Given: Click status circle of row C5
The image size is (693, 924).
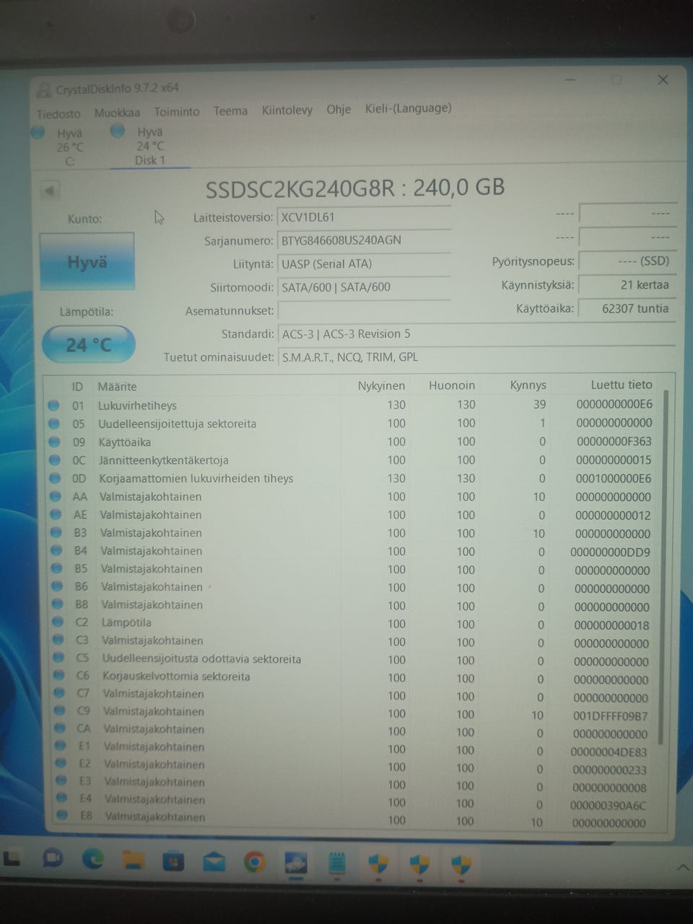Looking at the screenshot, I should (x=59, y=657).
